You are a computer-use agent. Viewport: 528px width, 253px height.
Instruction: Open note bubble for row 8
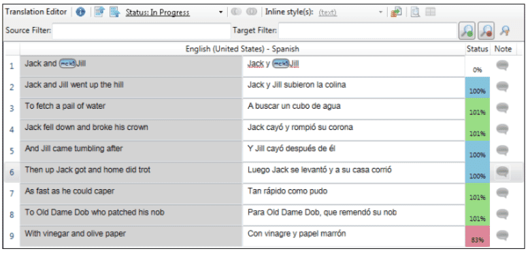[x=502, y=214]
